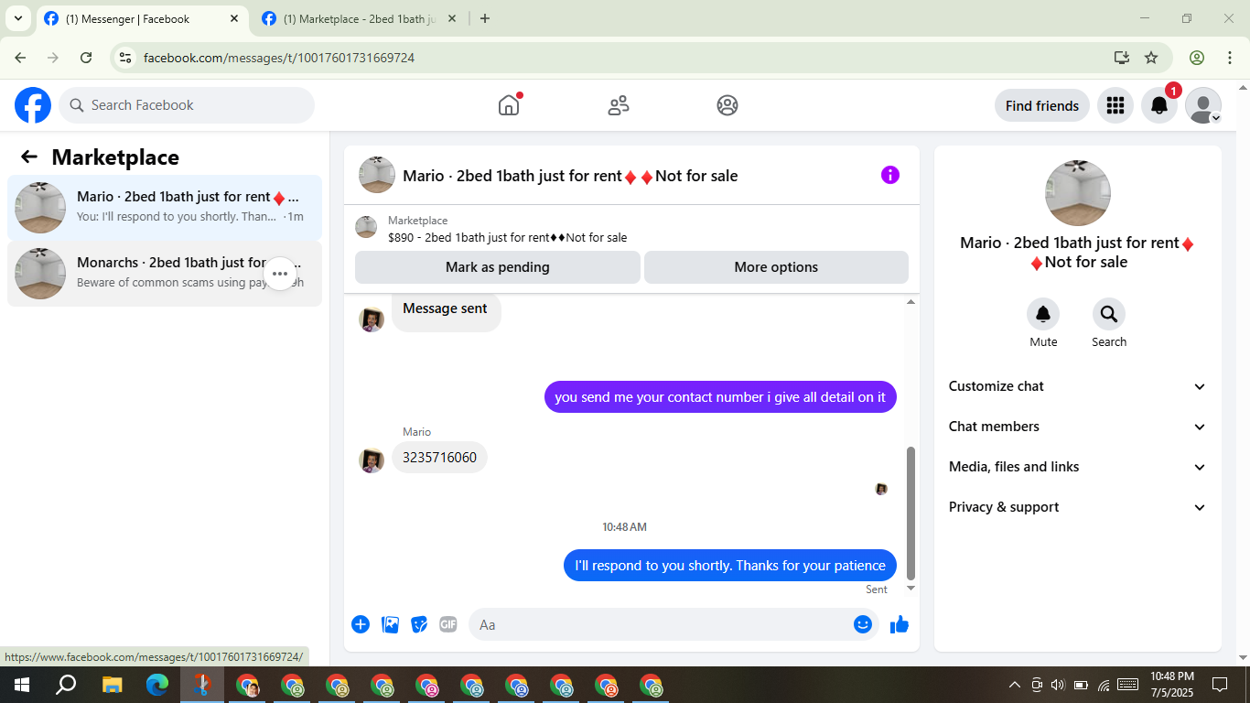Open Monarchs conversation in list

click(165, 273)
